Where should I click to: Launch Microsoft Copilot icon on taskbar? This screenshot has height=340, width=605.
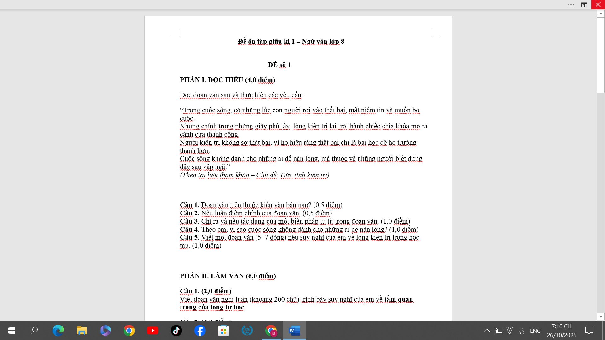[x=105, y=331]
